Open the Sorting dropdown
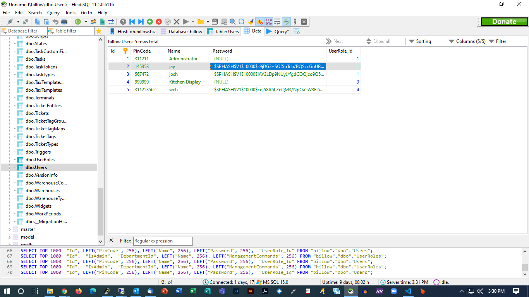 [x=420, y=41]
